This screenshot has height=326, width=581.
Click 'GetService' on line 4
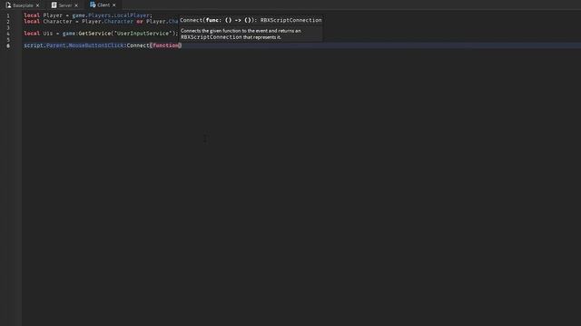[x=94, y=34]
